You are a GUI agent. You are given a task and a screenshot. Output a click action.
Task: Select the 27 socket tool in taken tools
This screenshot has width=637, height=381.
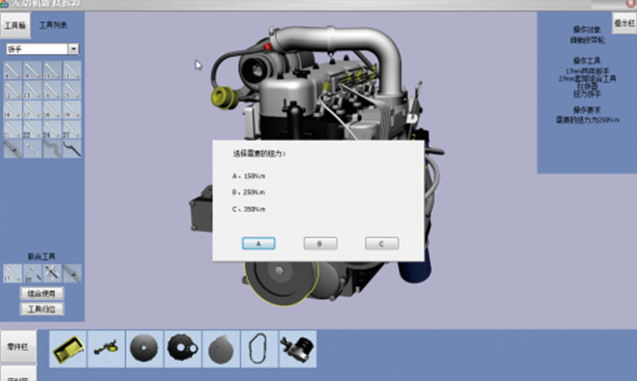coord(33,273)
